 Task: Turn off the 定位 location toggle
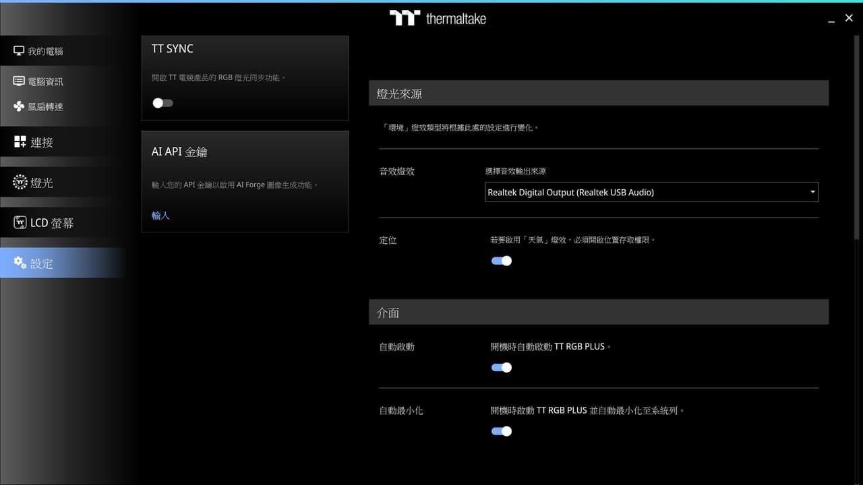tap(502, 261)
